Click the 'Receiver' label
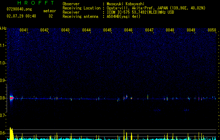This screenshot has width=220, height=140. (x=71, y=12)
